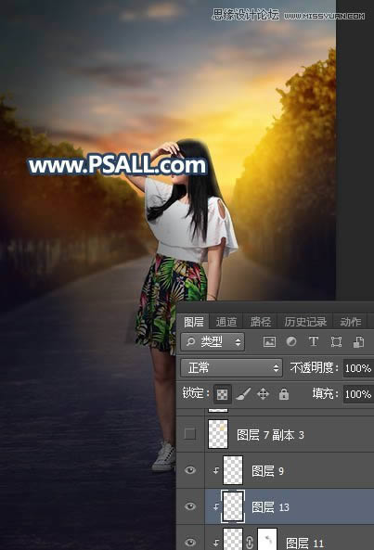This screenshot has height=550, width=374.
Task: Click 不透明度 opacity label
Action: 314,367
